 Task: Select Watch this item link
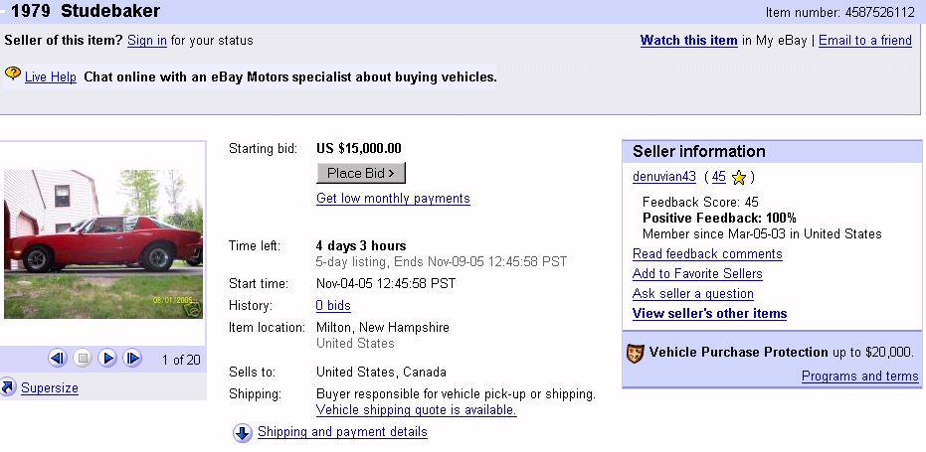tap(688, 41)
